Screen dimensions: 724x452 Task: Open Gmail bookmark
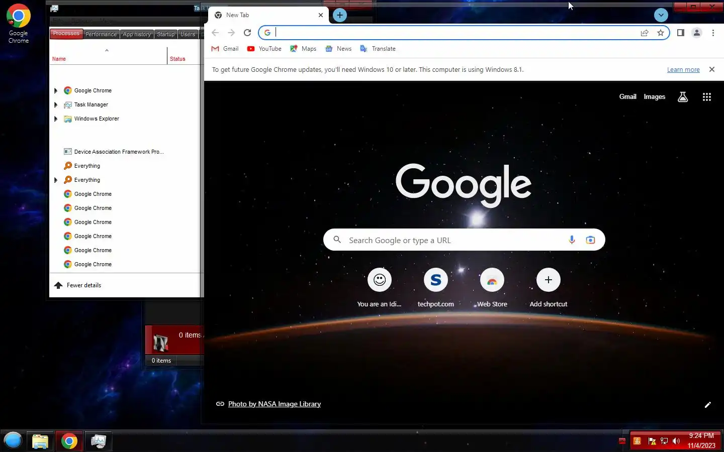click(225, 49)
